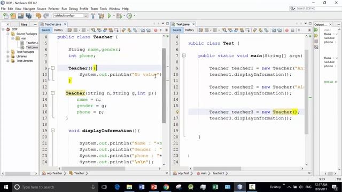Collapse the Source Packages tree node
This screenshot has width=342, height=192.
8,34
